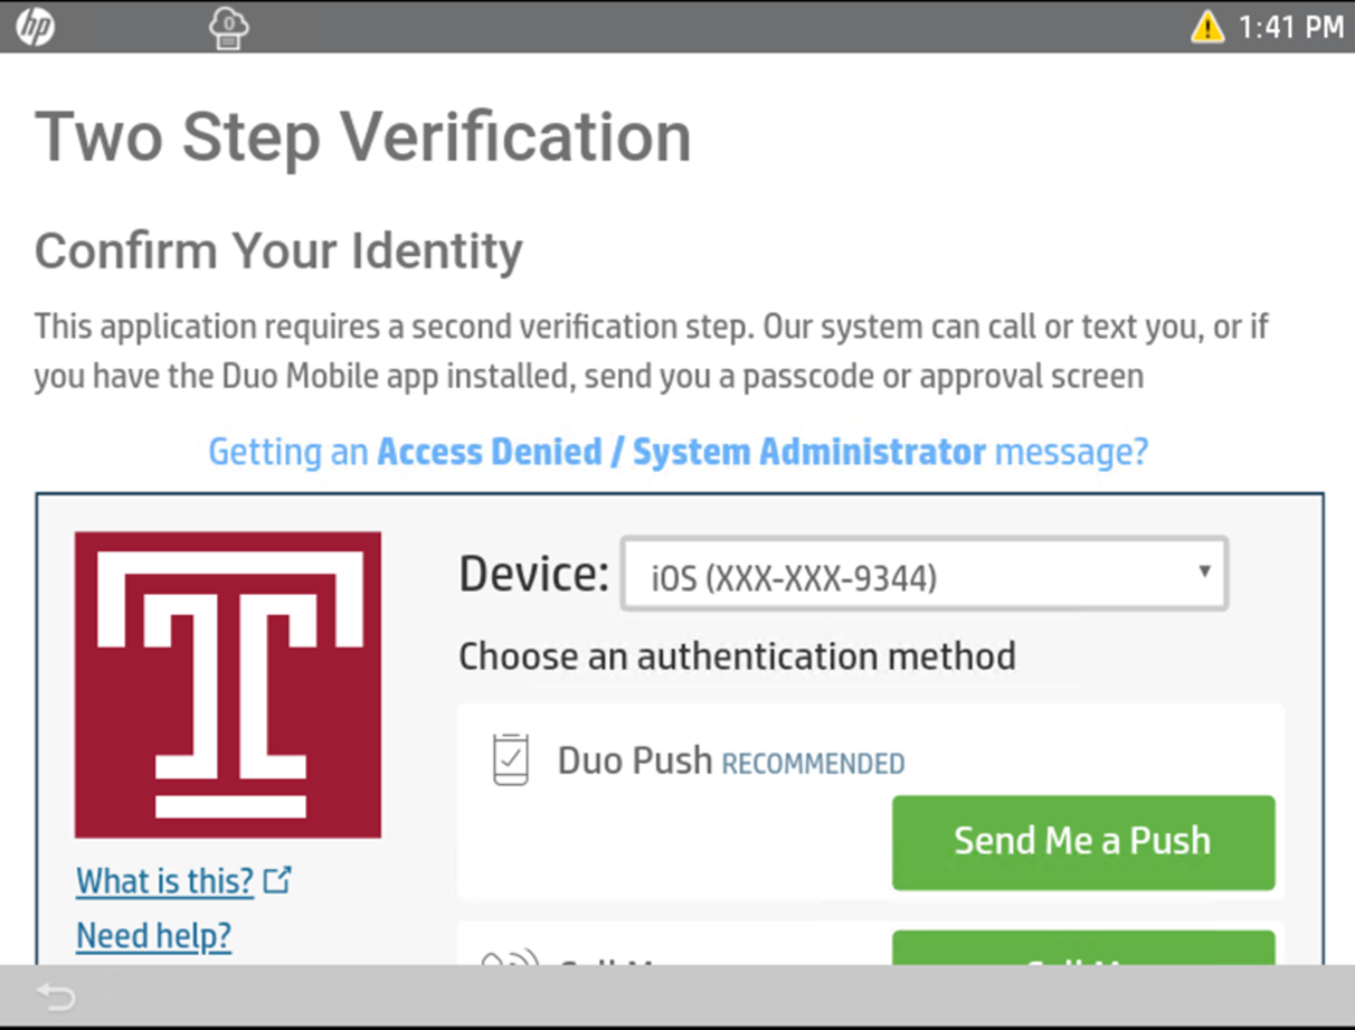
Task: Click the Temple University T logo
Action: coord(228,685)
